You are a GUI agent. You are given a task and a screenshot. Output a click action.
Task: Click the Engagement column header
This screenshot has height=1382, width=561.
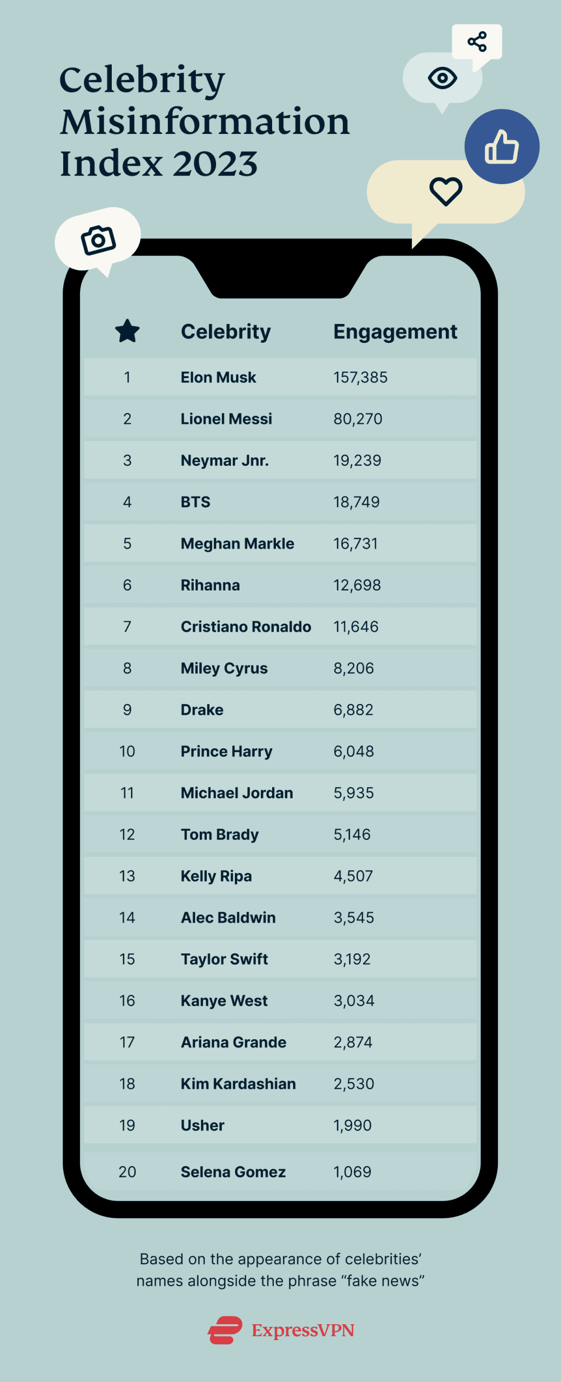tap(395, 331)
